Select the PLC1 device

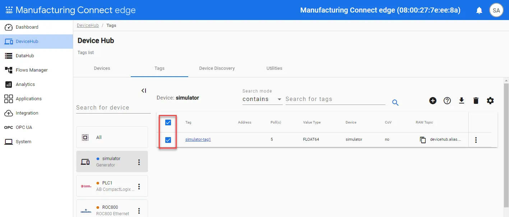112,186
